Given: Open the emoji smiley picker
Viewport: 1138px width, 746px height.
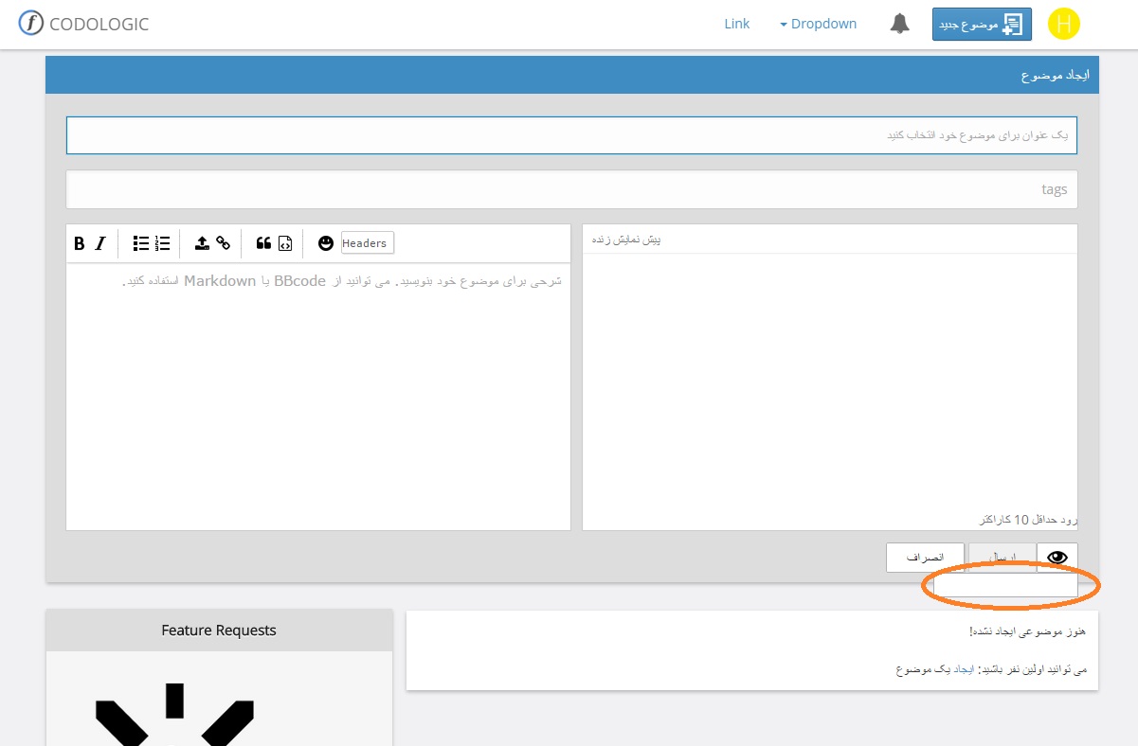Looking at the screenshot, I should click(x=326, y=243).
